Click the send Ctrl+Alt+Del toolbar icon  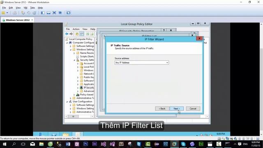click(15, 13)
